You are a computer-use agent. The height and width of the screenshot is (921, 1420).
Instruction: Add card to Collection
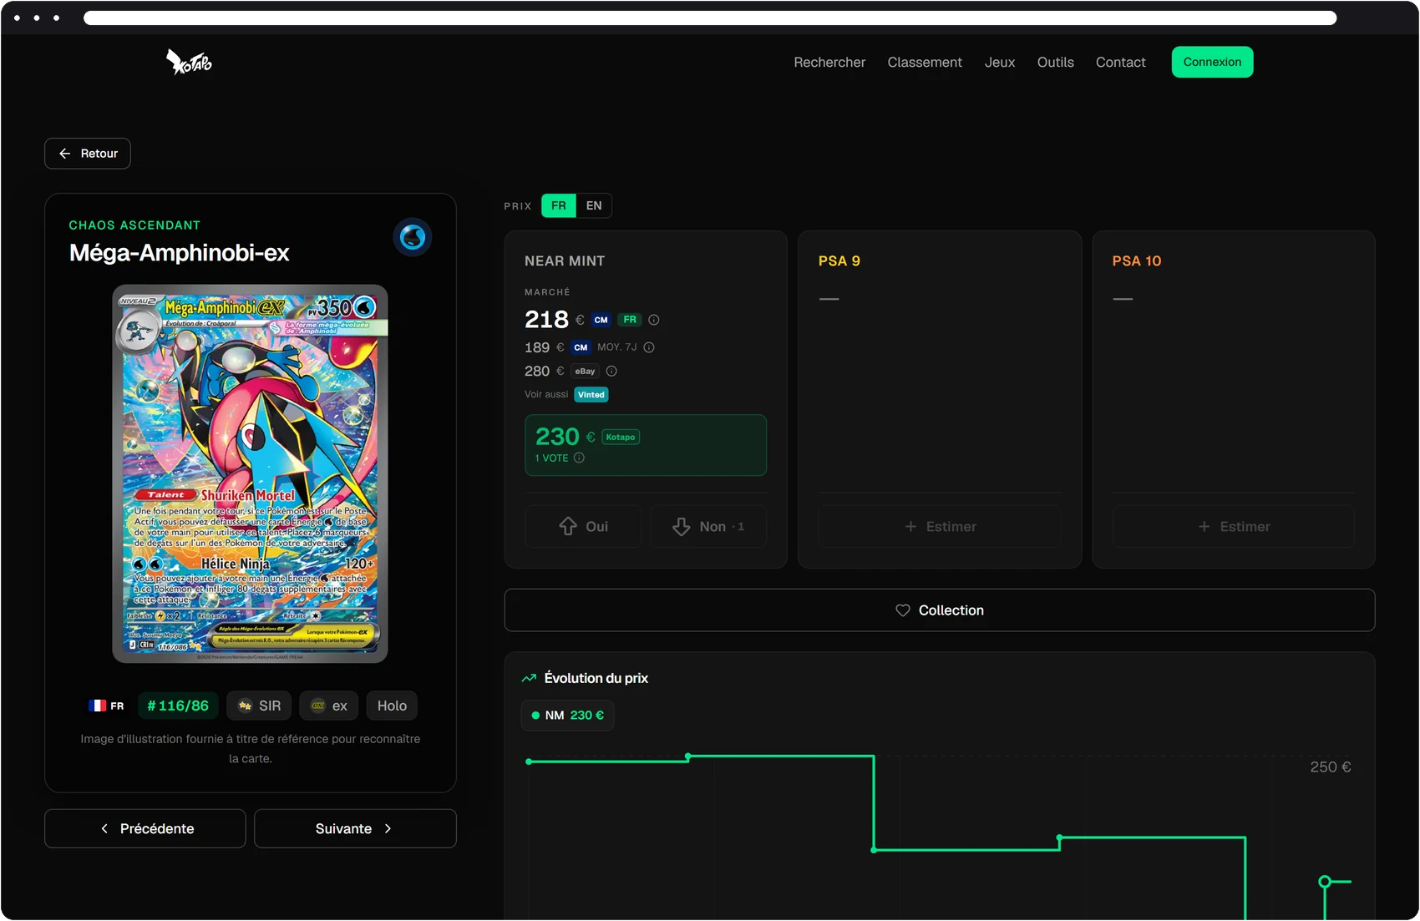(940, 610)
